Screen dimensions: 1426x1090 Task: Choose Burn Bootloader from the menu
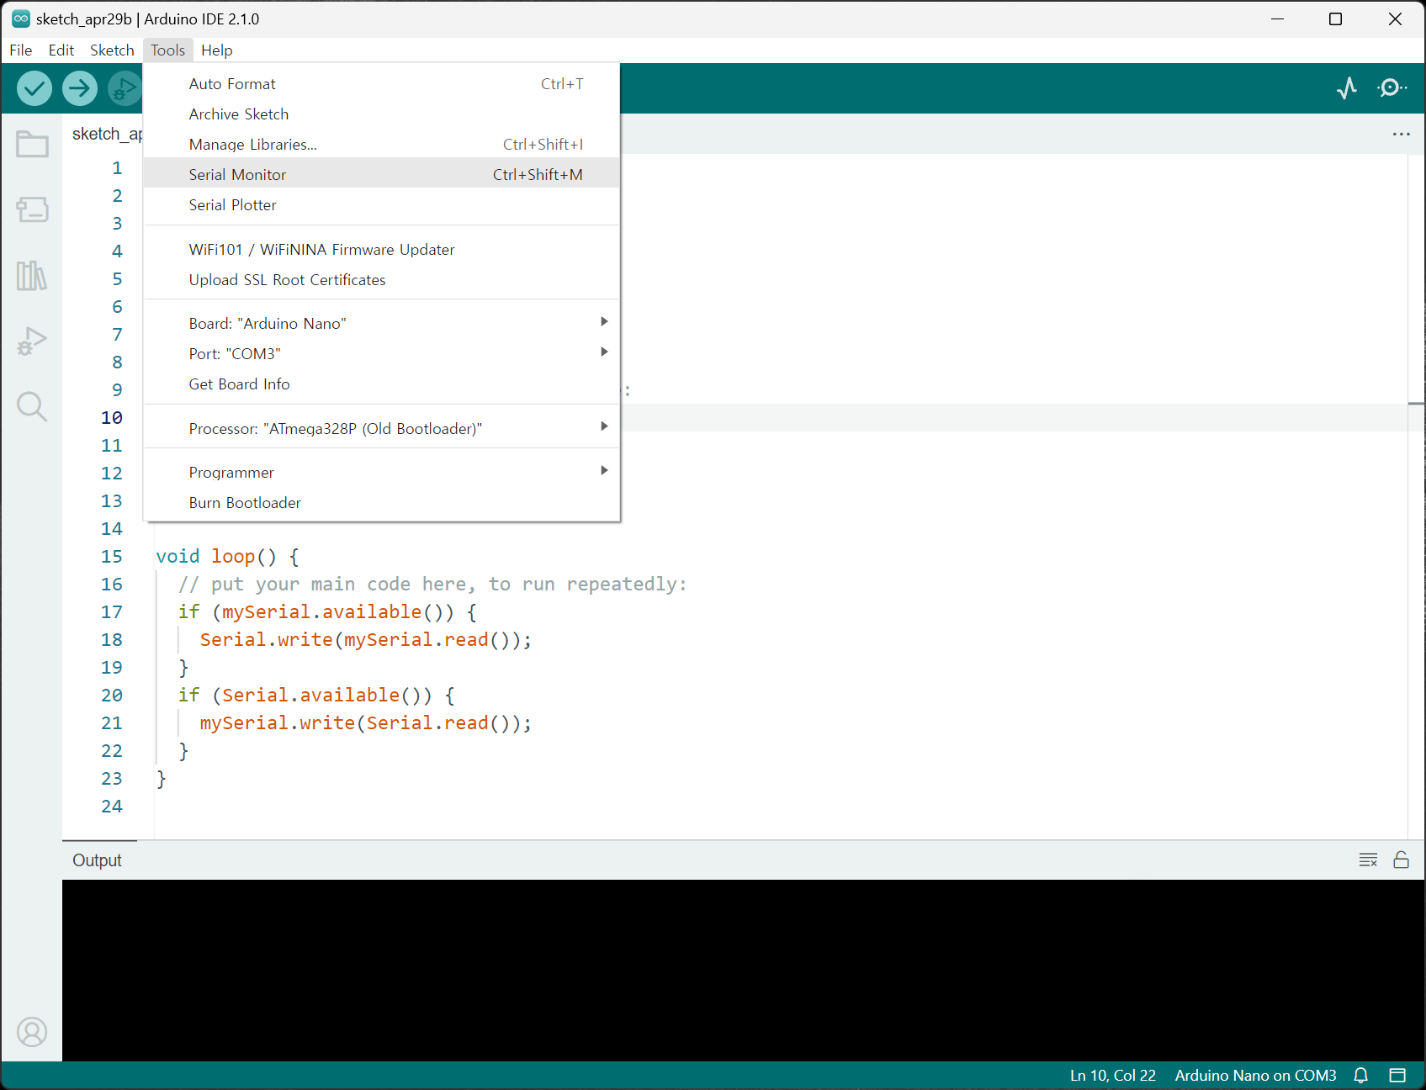click(x=382, y=503)
